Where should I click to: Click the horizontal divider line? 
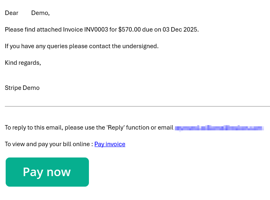(137, 106)
